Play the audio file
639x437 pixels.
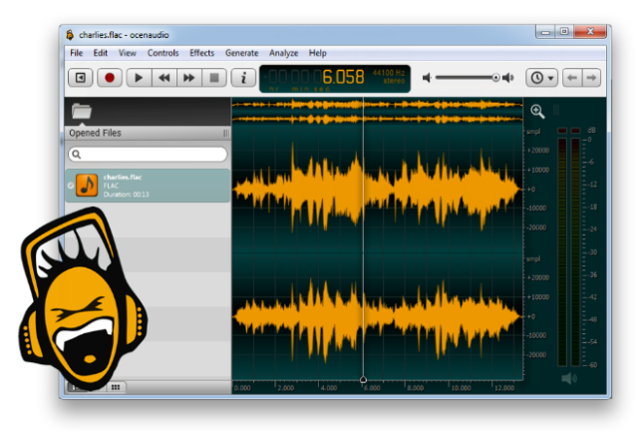pos(139,78)
